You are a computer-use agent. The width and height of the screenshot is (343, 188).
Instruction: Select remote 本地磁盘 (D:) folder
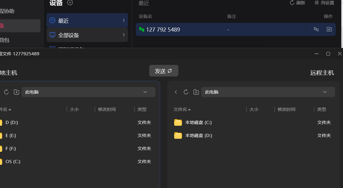pos(198,136)
